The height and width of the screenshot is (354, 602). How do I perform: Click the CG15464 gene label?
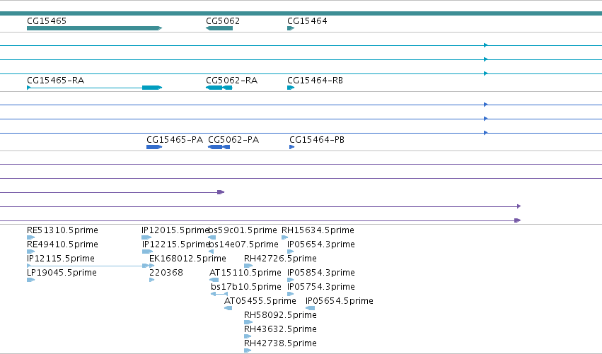coord(307,20)
